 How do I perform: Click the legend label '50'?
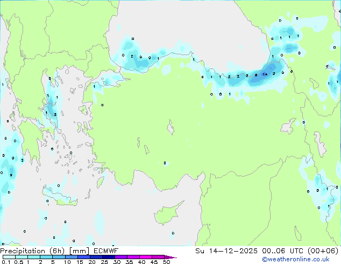coord(166,262)
